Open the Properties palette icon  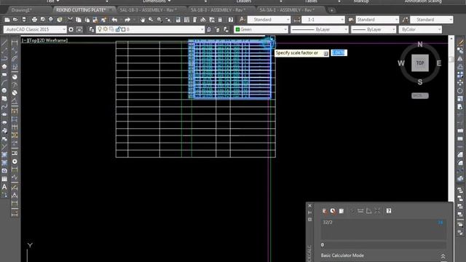click(x=178, y=20)
